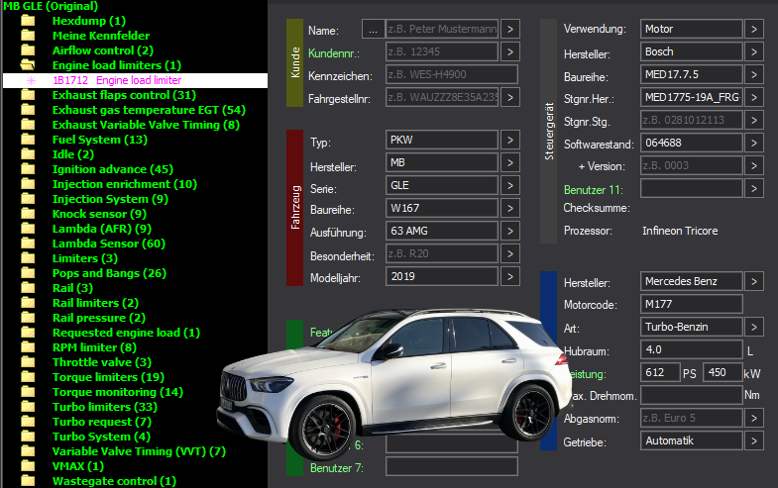Click the white Mercedes GLE vehicle image
778x488 pixels.
[x=394, y=384]
